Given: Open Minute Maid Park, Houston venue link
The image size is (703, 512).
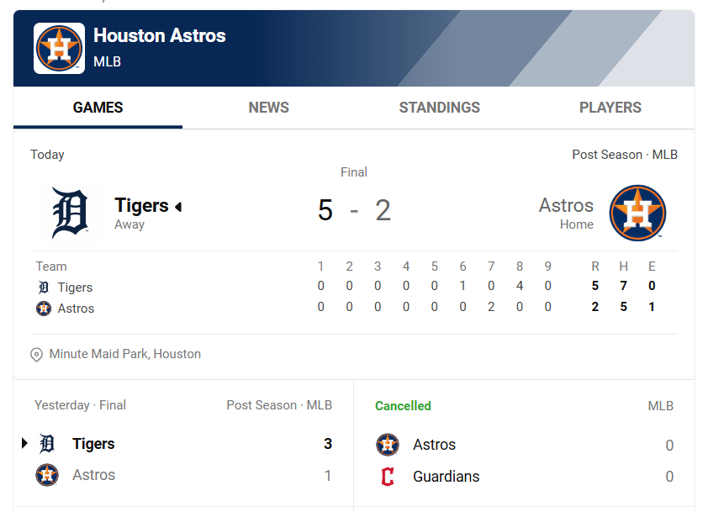Looking at the screenshot, I should coord(124,354).
